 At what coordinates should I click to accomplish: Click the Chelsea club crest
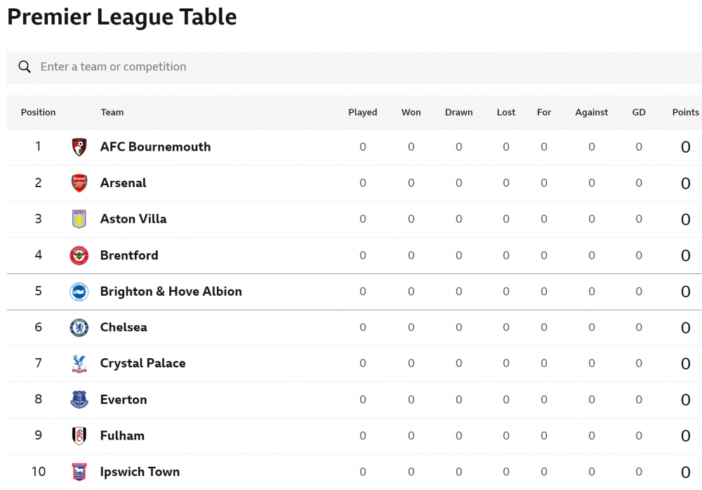pyautogui.click(x=79, y=327)
